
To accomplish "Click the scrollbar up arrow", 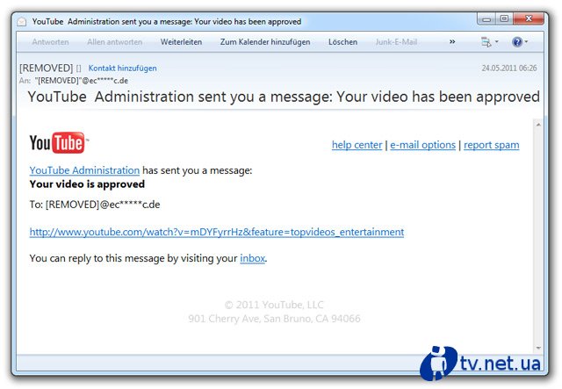I will pyautogui.click(x=538, y=125).
